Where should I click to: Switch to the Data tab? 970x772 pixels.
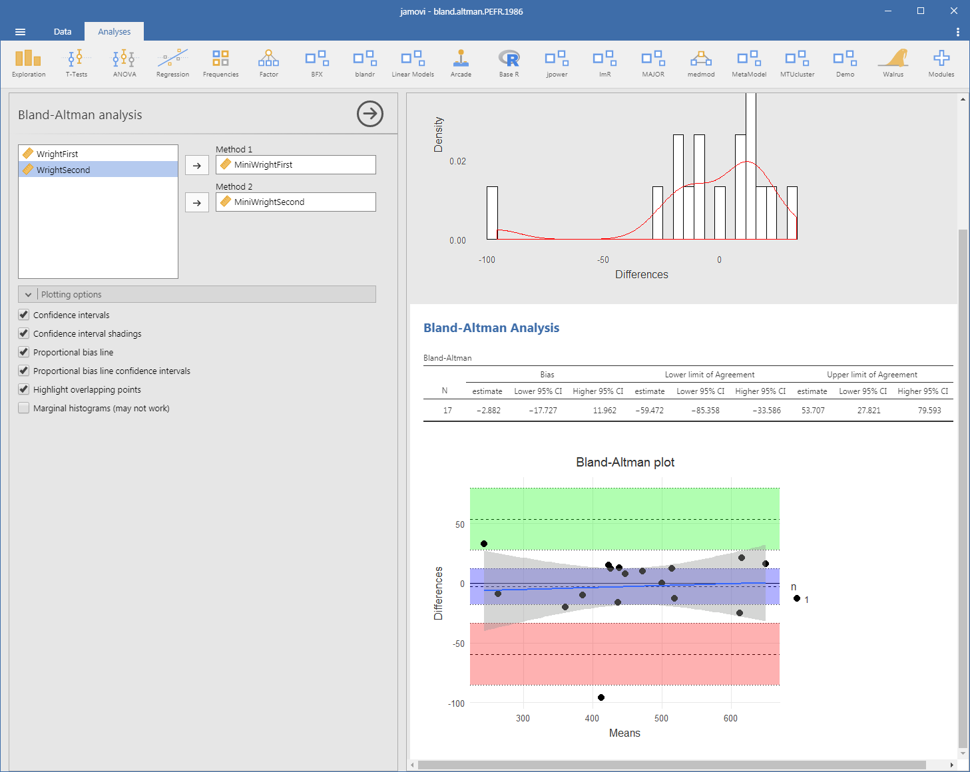pos(63,32)
